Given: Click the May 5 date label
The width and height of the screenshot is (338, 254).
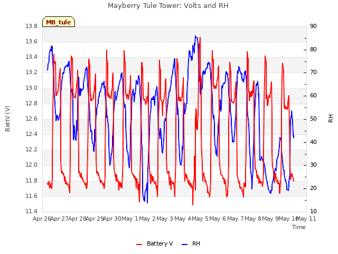Looking at the screenshot, I should pos(200,219).
